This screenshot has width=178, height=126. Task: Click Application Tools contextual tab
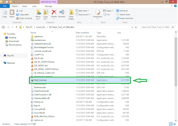(48, 2)
